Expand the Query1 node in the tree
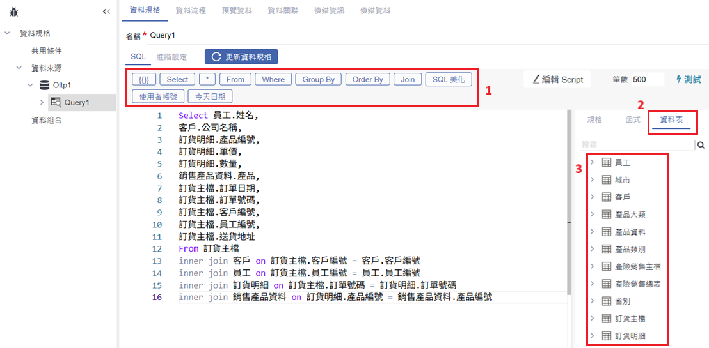This screenshot has width=709, height=348. (42, 102)
